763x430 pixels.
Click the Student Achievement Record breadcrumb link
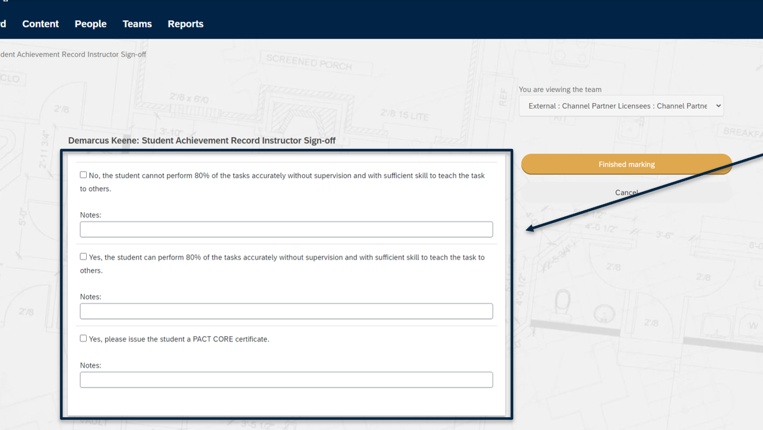pos(73,55)
